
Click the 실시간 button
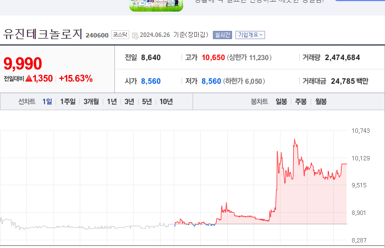point(222,35)
